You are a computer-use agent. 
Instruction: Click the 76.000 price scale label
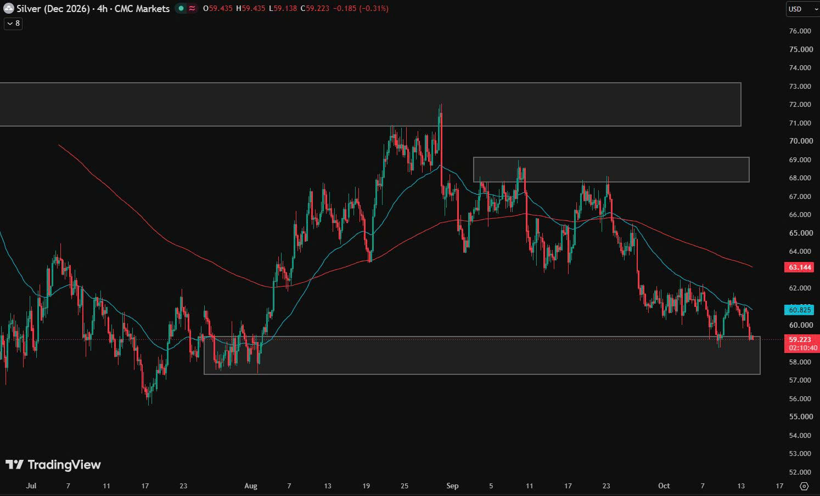pos(800,31)
